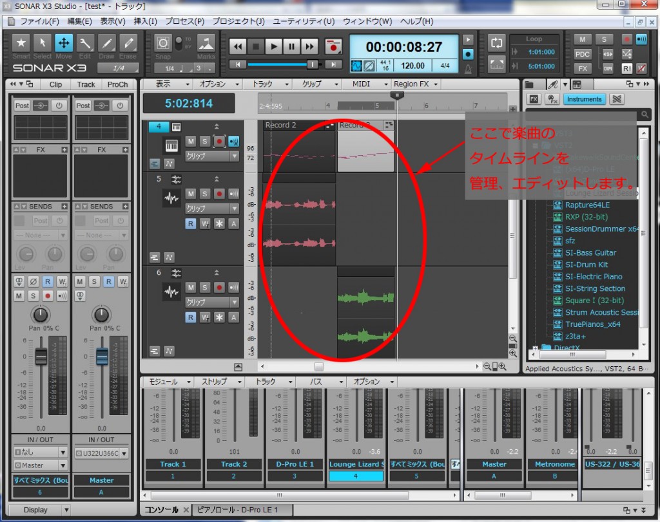
Task: Toggle Loop on/off icon
Action: click(496, 43)
